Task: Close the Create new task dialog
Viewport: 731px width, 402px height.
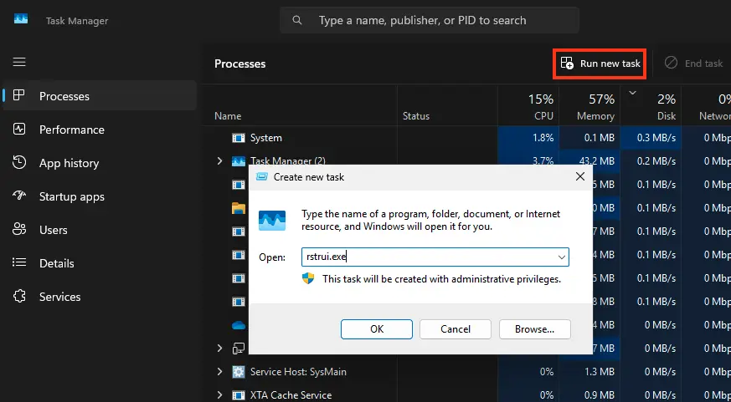Action: click(x=579, y=176)
